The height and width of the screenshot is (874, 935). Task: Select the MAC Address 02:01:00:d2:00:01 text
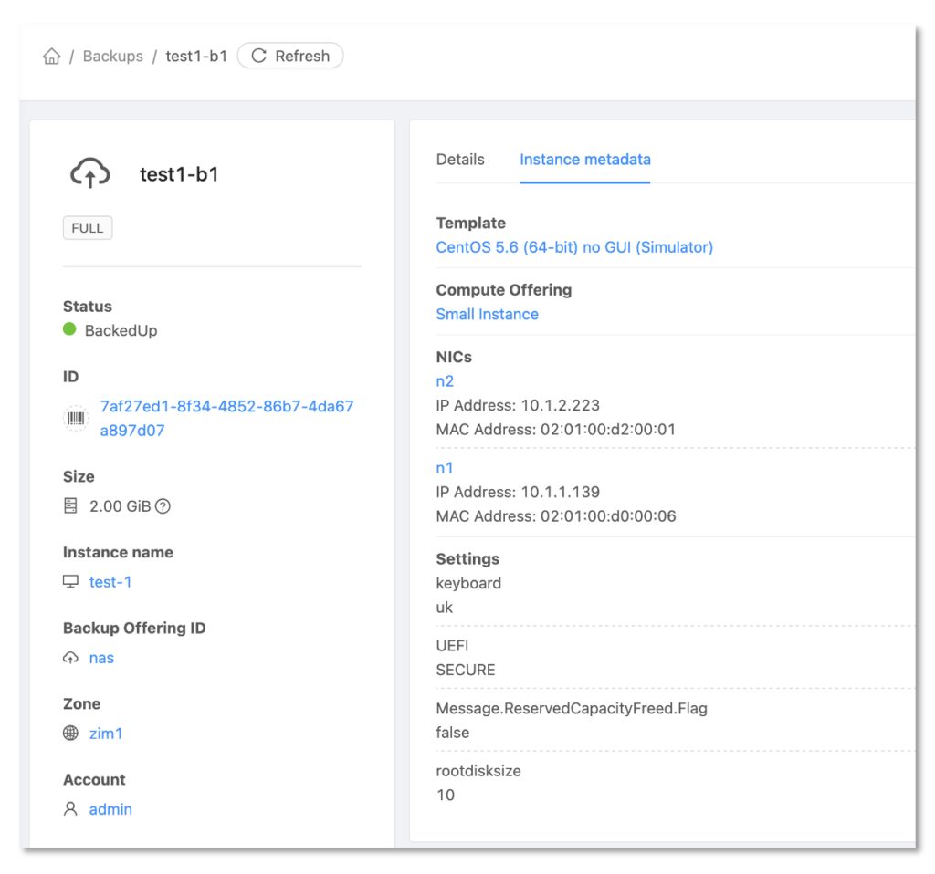pos(556,430)
